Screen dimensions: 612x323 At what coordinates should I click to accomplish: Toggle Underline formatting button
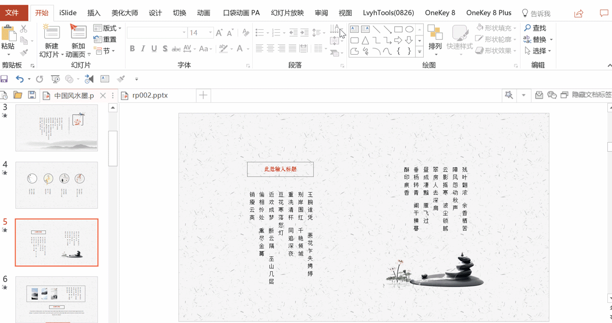(x=154, y=48)
